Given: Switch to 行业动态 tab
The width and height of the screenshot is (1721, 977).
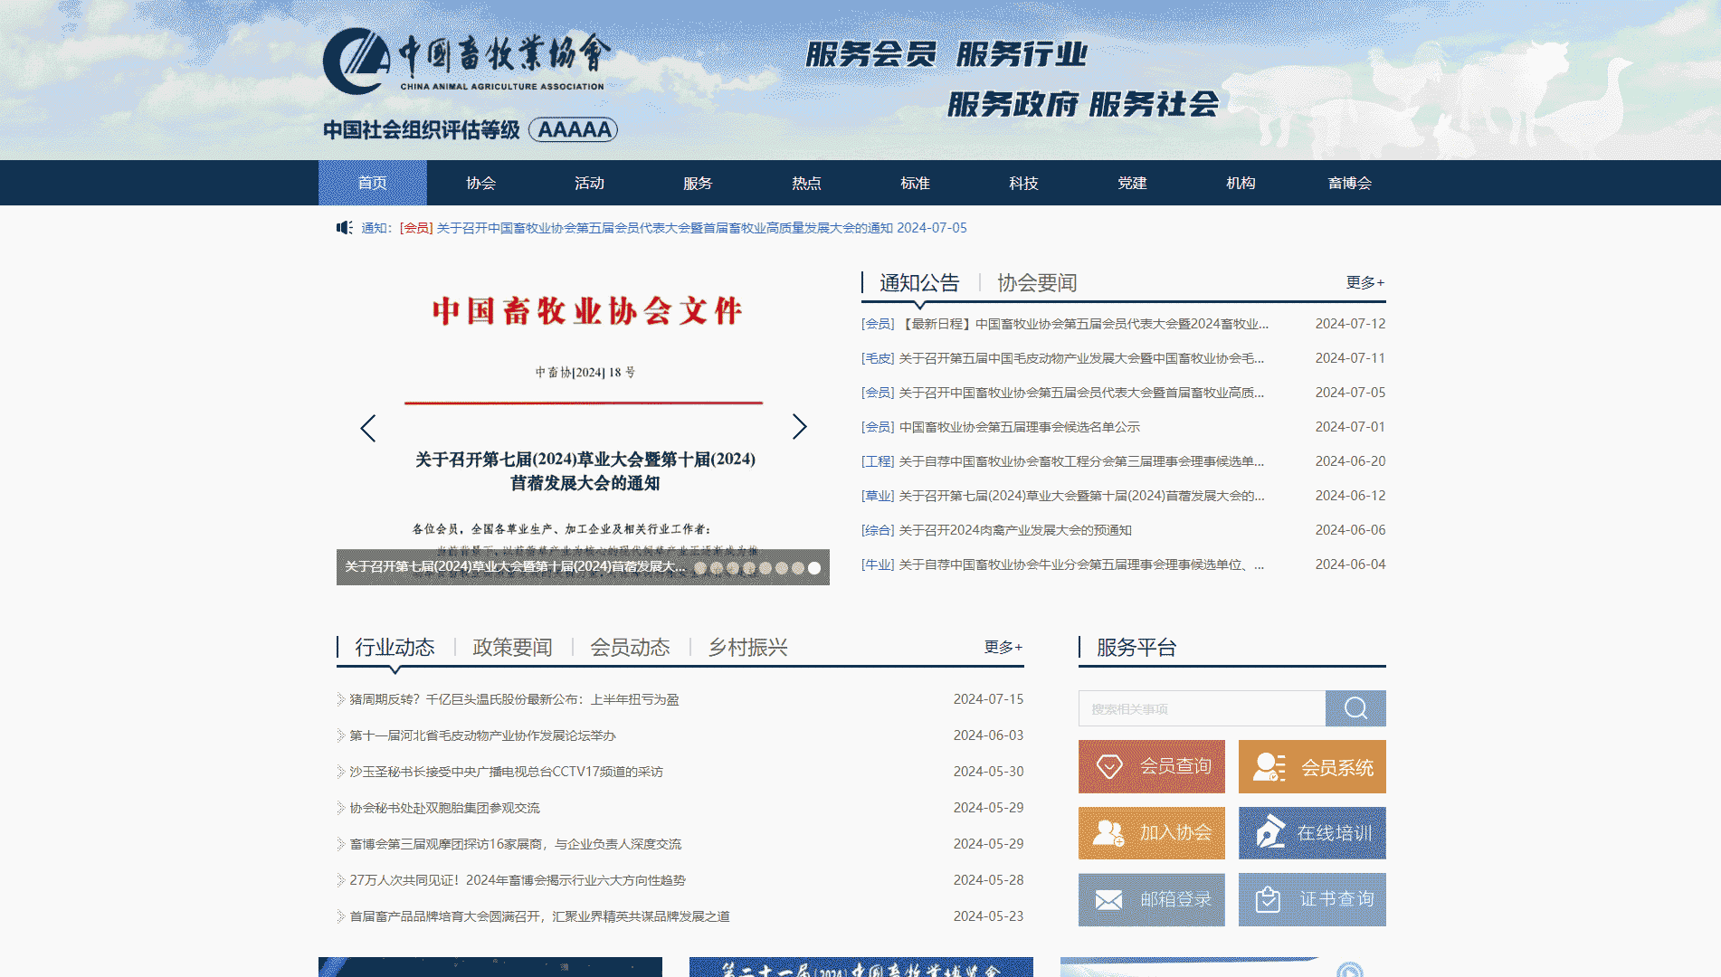Looking at the screenshot, I should tap(395, 648).
